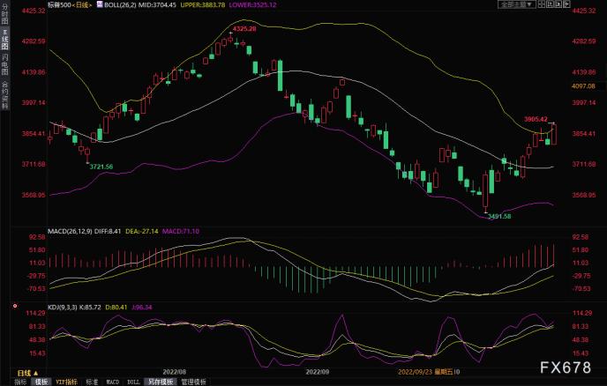Click the J:96.34 value
Image resolution: width=607 pixels, height=386 pixels.
click(142, 308)
